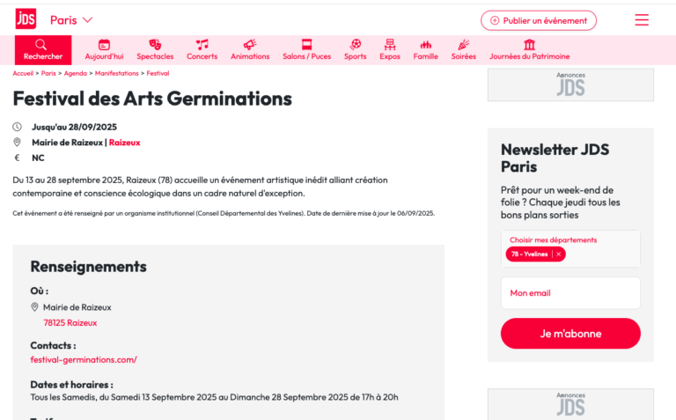The image size is (676, 420).
Task: Expand the Paris city dropdown
Action: (71, 20)
